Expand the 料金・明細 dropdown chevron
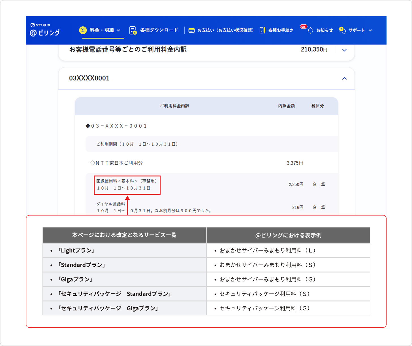 119,30
